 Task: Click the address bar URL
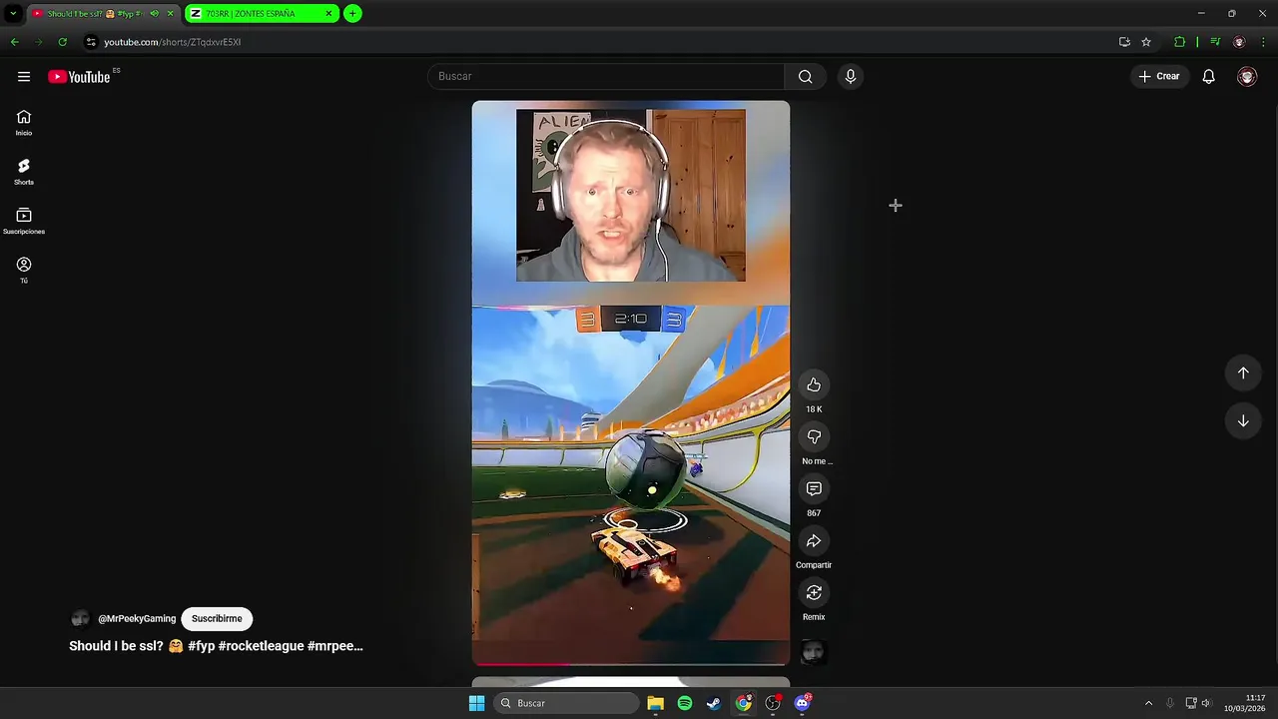(173, 42)
